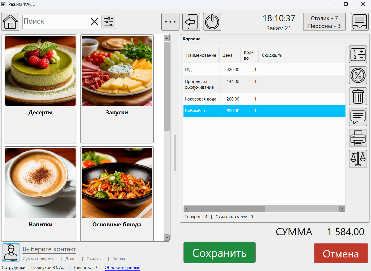371x271 pixels.
Task: Delete item using trash bin icon
Action: click(358, 96)
